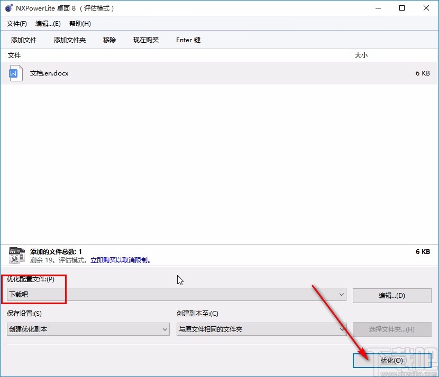Maximize the NXPowerLite window

pos(402,8)
